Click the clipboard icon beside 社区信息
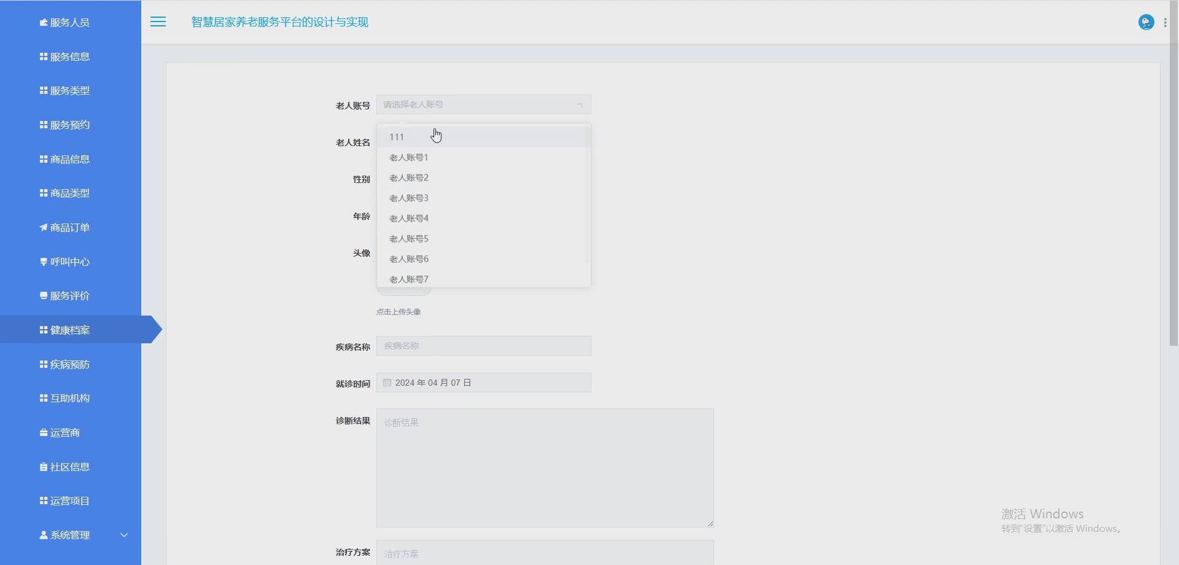 (44, 467)
